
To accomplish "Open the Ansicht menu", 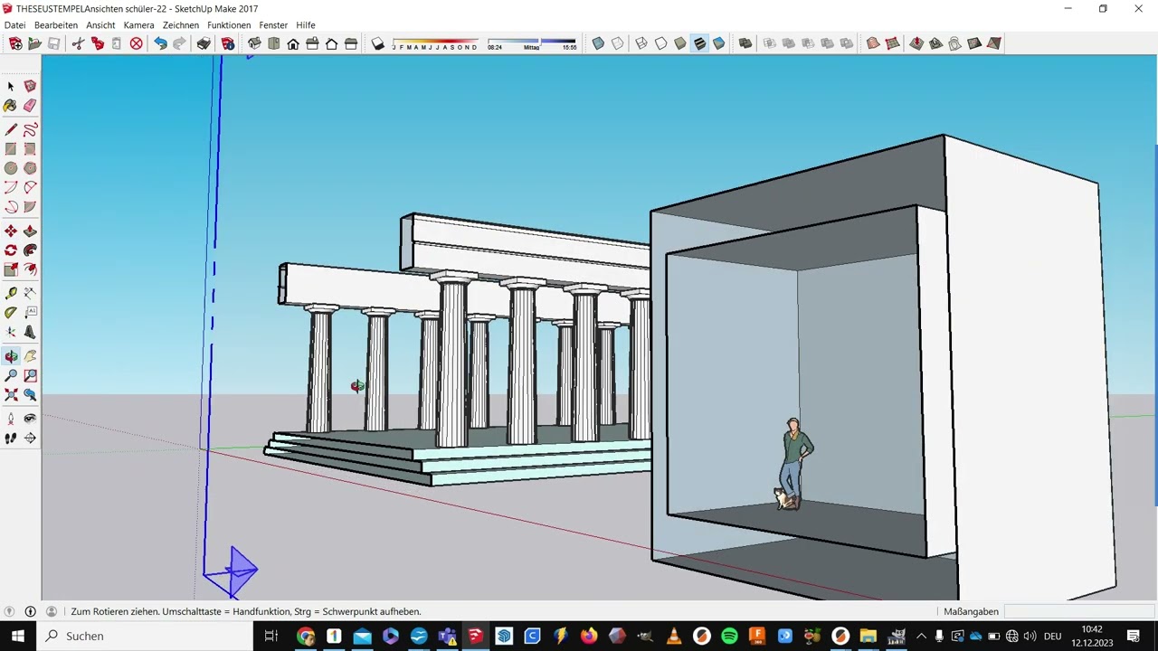I will pos(100,25).
